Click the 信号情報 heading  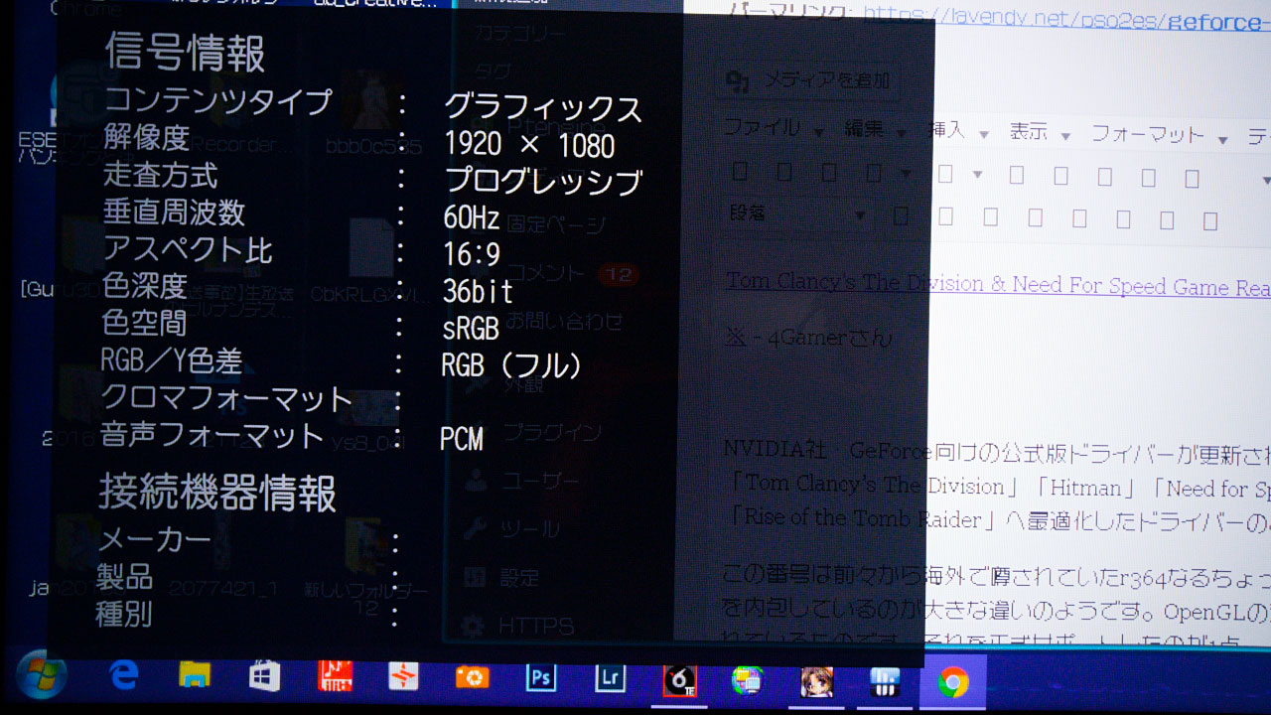[185, 53]
